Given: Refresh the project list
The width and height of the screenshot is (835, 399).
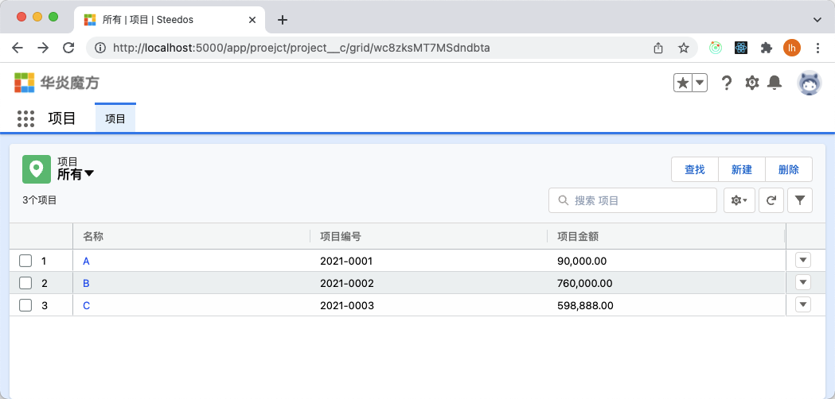Looking at the screenshot, I should (x=771, y=200).
